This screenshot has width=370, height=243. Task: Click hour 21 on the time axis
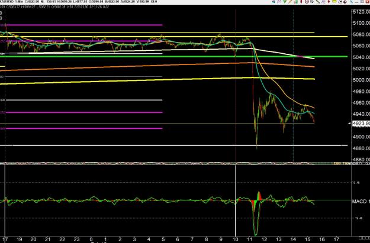pyautogui.click(x=48, y=239)
